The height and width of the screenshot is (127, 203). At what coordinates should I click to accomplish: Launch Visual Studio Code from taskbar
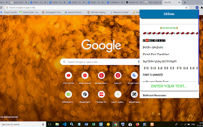pyautogui.click(x=64, y=124)
